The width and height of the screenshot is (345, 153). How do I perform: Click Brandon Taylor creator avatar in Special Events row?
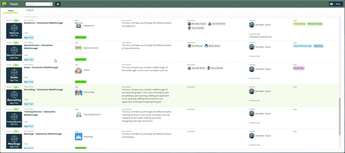[x=251, y=47]
